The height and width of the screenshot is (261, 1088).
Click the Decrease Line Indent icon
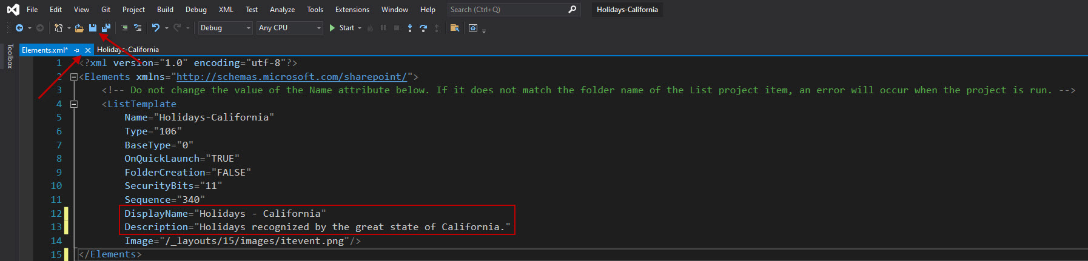[x=124, y=28]
